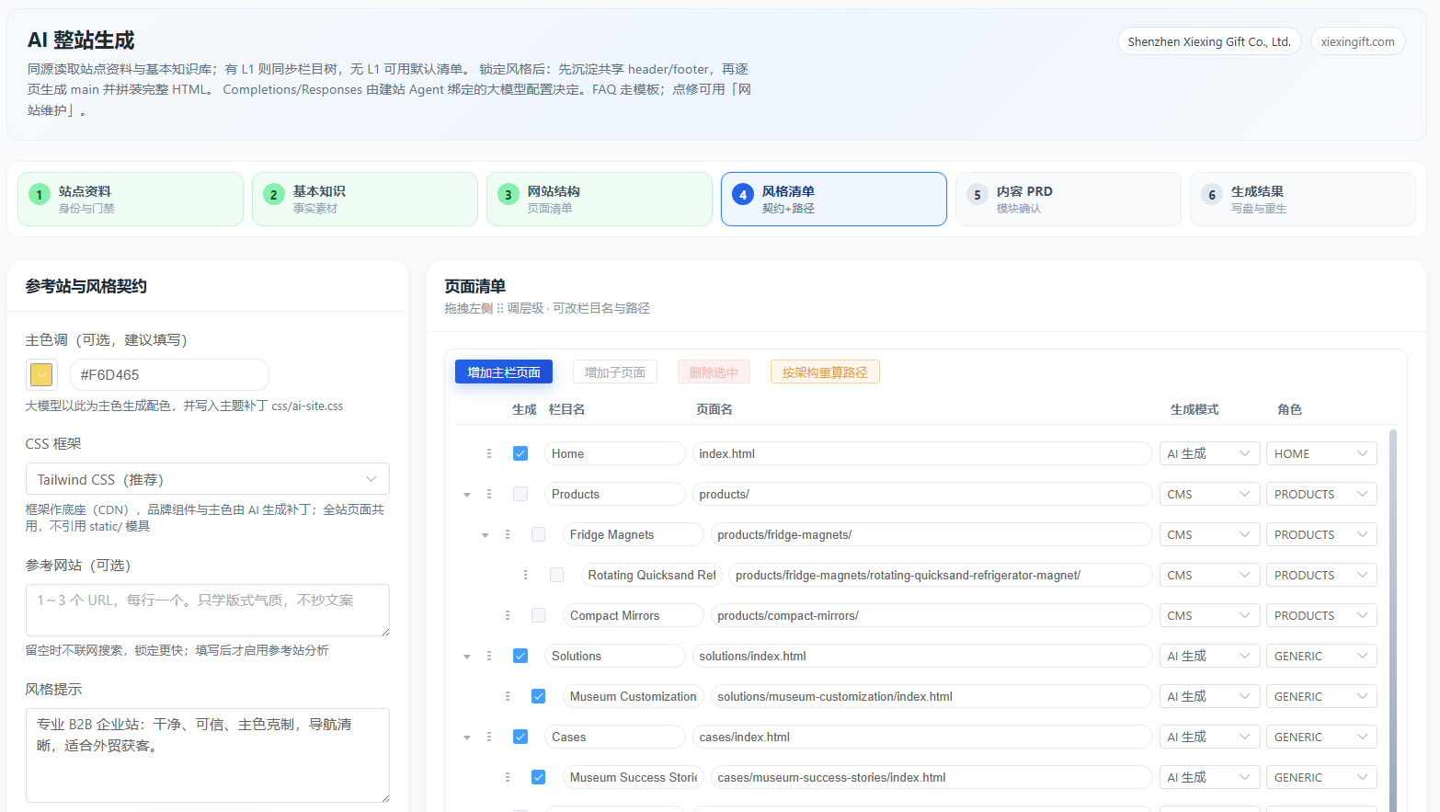Check the Fridge Magnets generate checkbox
This screenshot has height=812, width=1440.
[x=539, y=534]
